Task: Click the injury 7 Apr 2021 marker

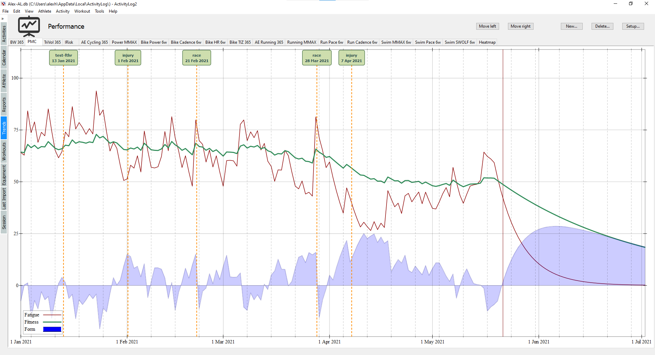Action: (351, 58)
